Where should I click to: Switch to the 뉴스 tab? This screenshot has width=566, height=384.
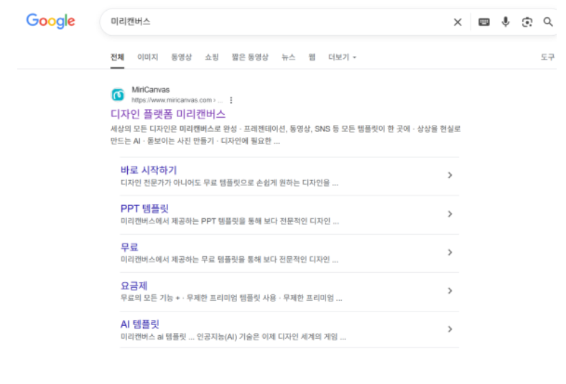tap(288, 57)
